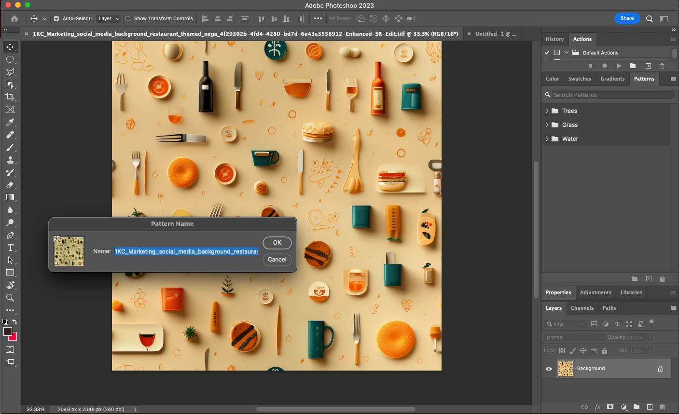
Task: Click the Search magnifier icon near Share
Action: pyautogui.click(x=650, y=19)
